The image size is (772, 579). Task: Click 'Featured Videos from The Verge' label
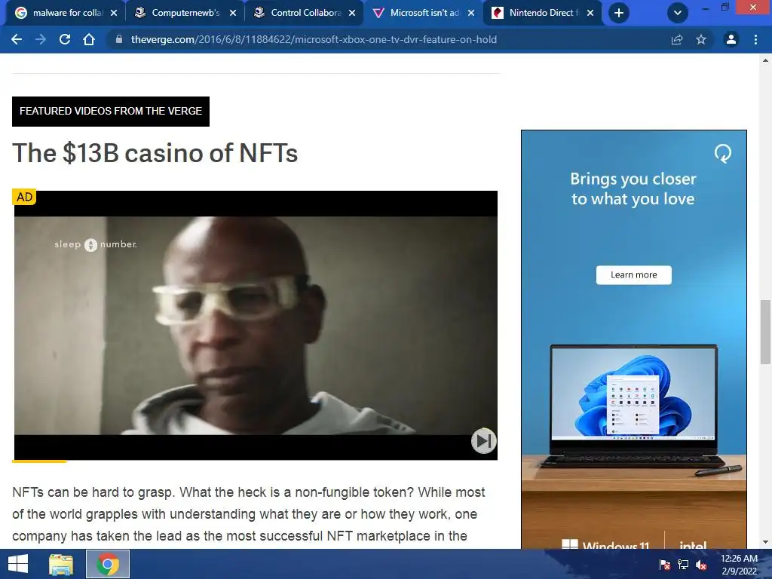tap(111, 112)
